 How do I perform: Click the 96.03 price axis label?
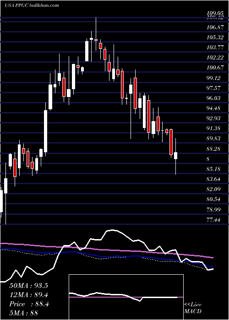[x=214, y=98]
